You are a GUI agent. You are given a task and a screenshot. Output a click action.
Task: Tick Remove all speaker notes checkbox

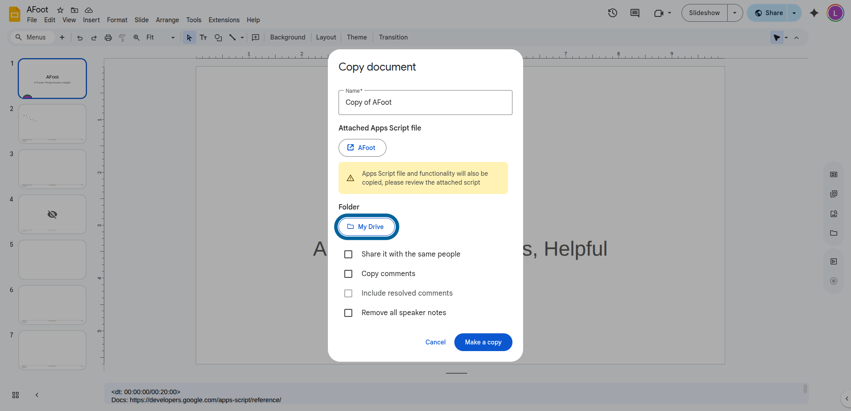click(x=348, y=313)
